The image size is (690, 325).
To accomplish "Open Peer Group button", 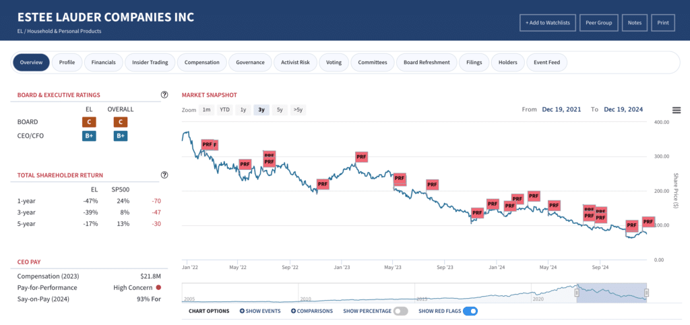I will click(598, 23).
